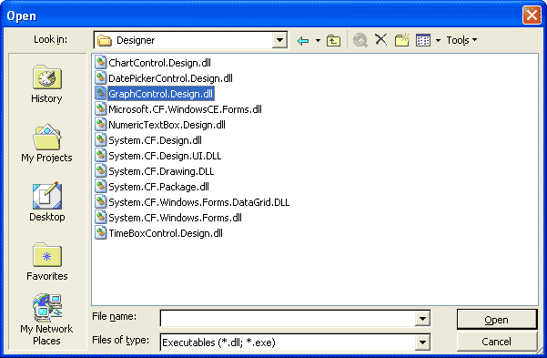Select ChartControl.Design.dll file name
The image size is (547, 358).
160,63
